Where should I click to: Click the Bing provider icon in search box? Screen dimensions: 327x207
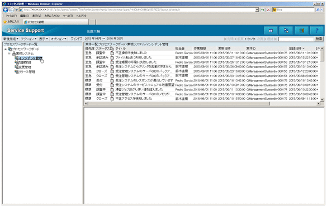[274, 10]
